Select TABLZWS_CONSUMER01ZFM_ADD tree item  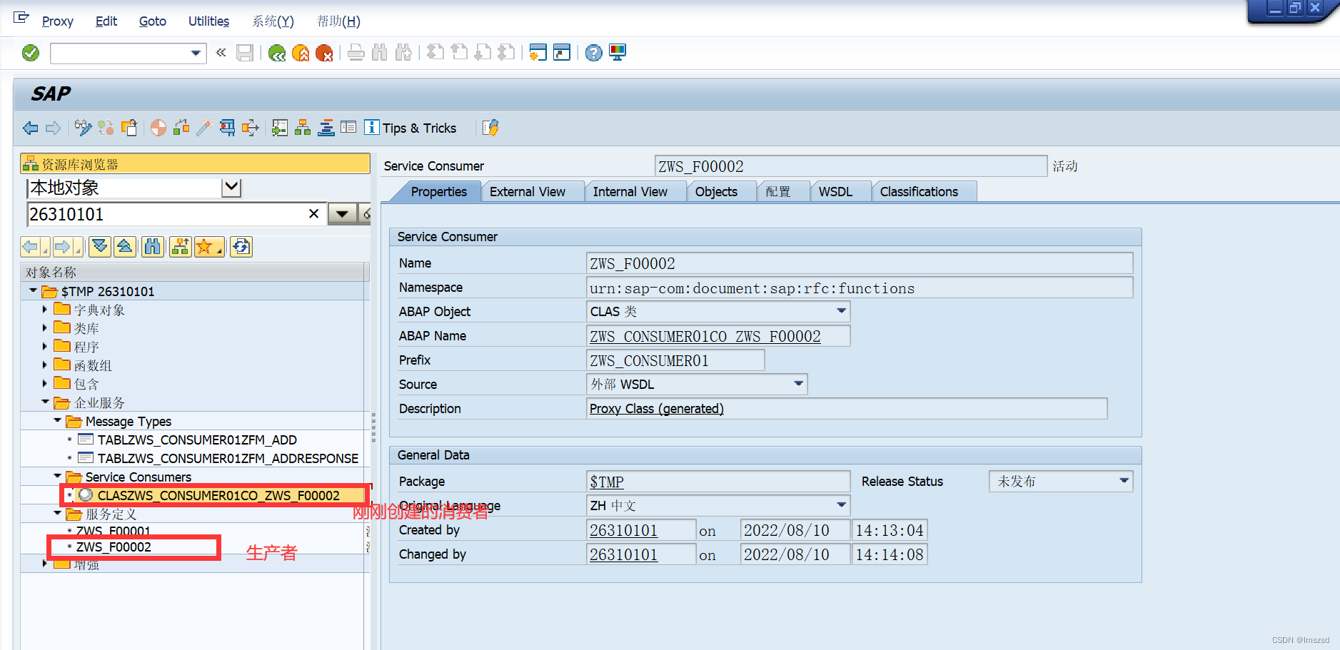[x=197, y=440]
